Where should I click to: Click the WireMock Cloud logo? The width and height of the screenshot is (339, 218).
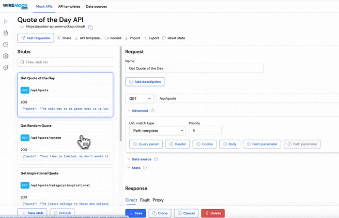coord(15,6)
